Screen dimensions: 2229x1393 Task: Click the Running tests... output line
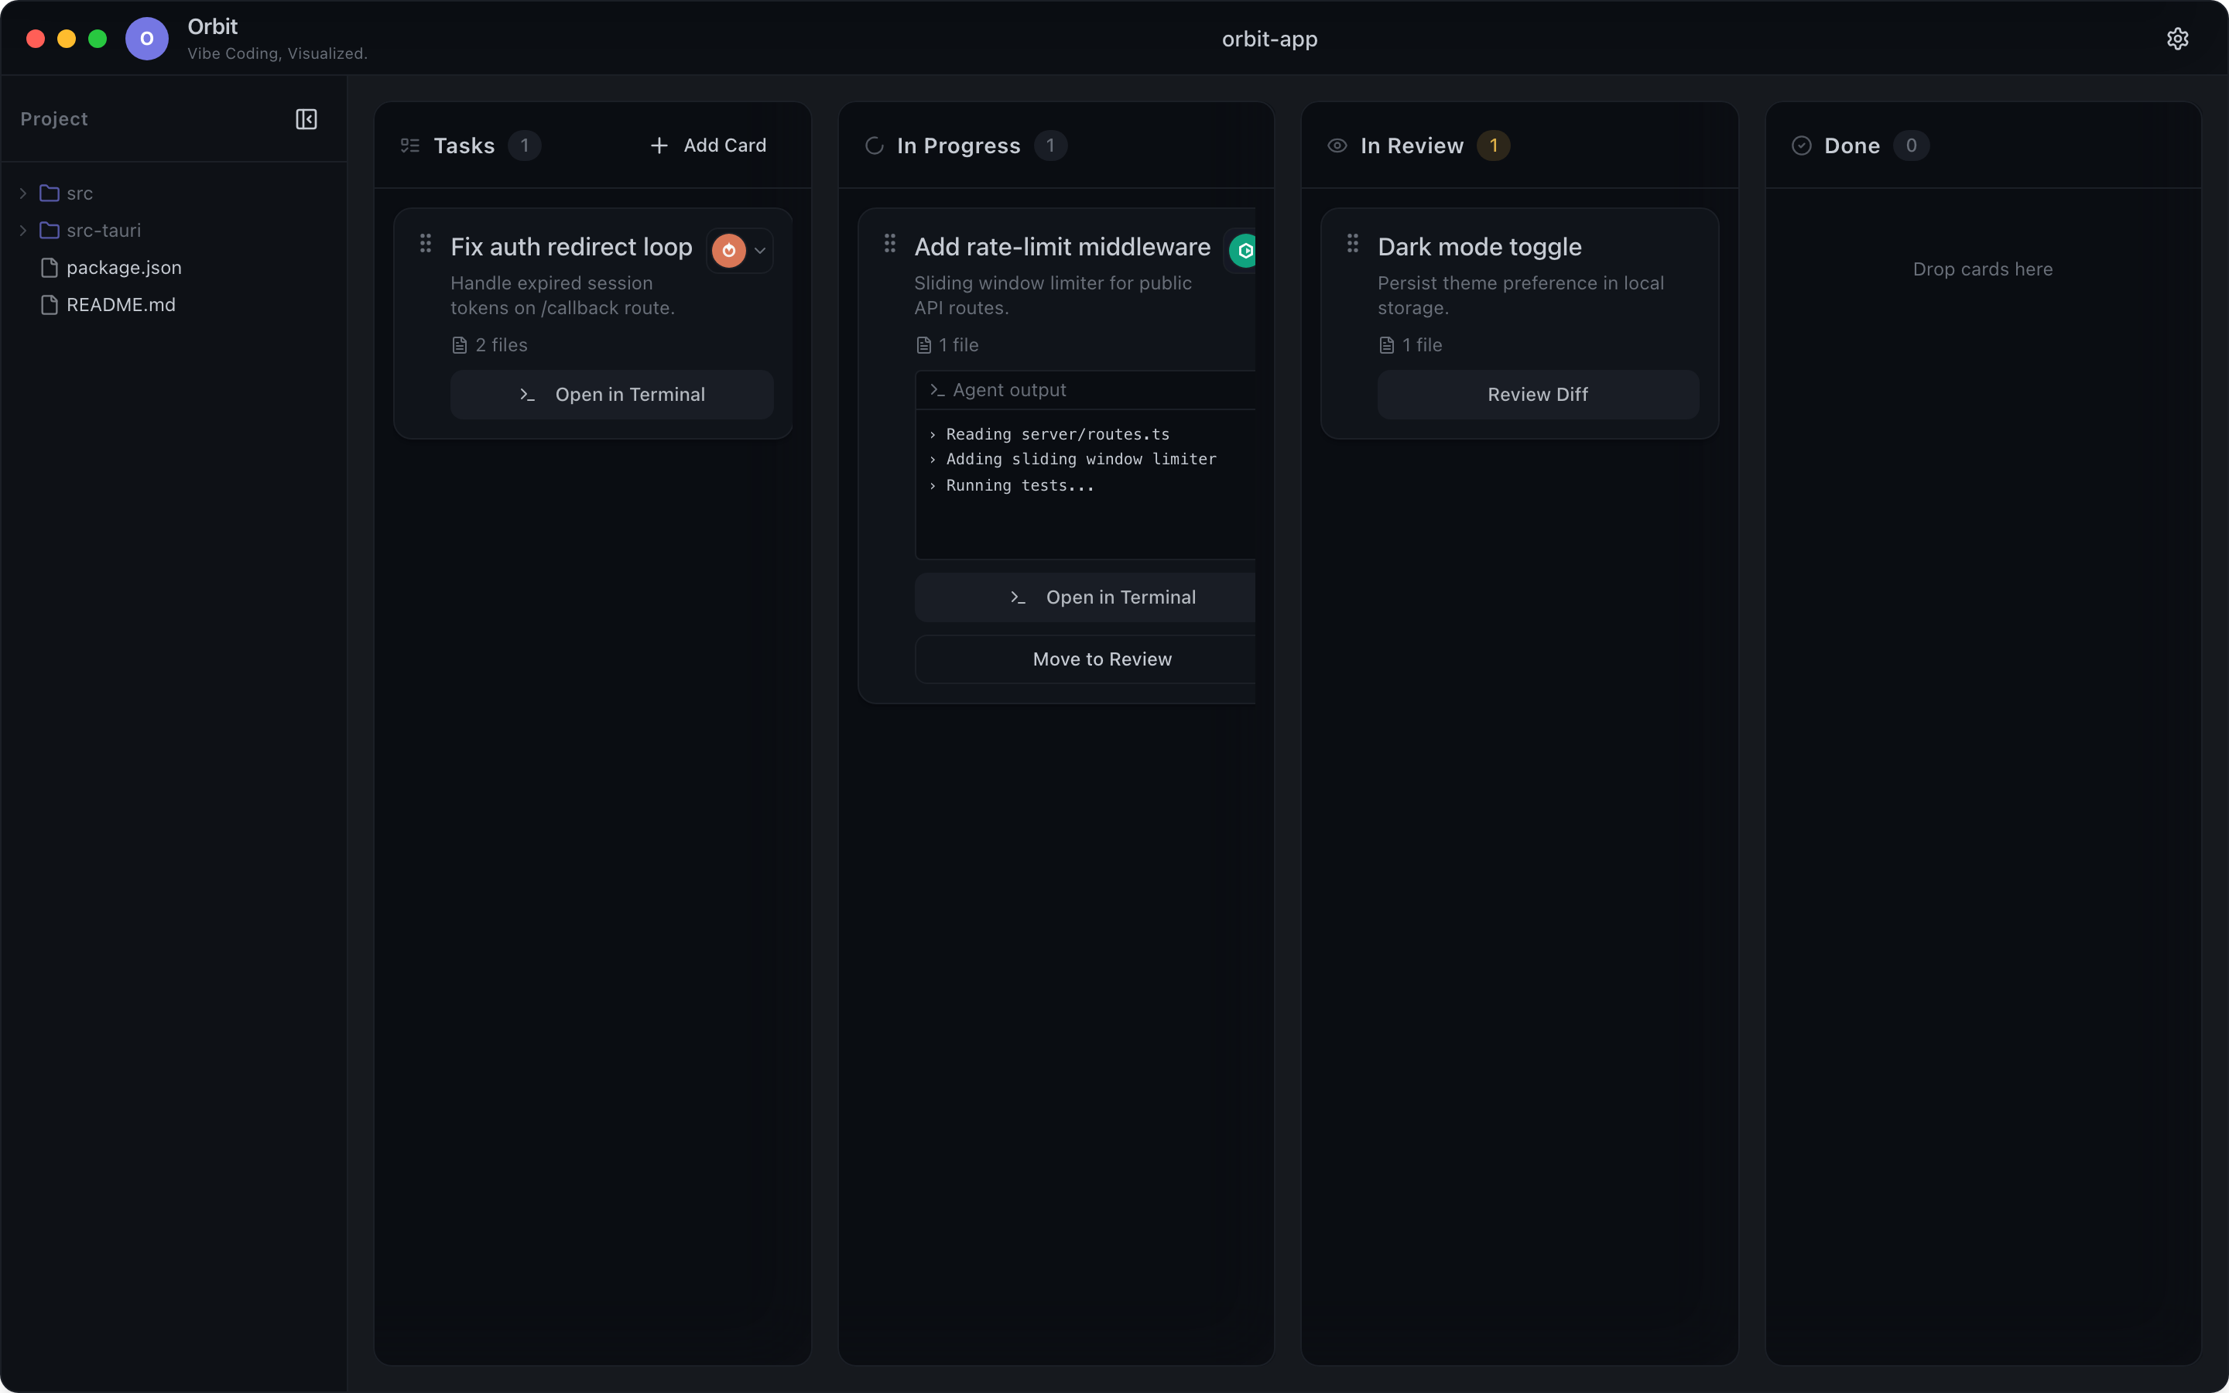tap(1019, 485)
